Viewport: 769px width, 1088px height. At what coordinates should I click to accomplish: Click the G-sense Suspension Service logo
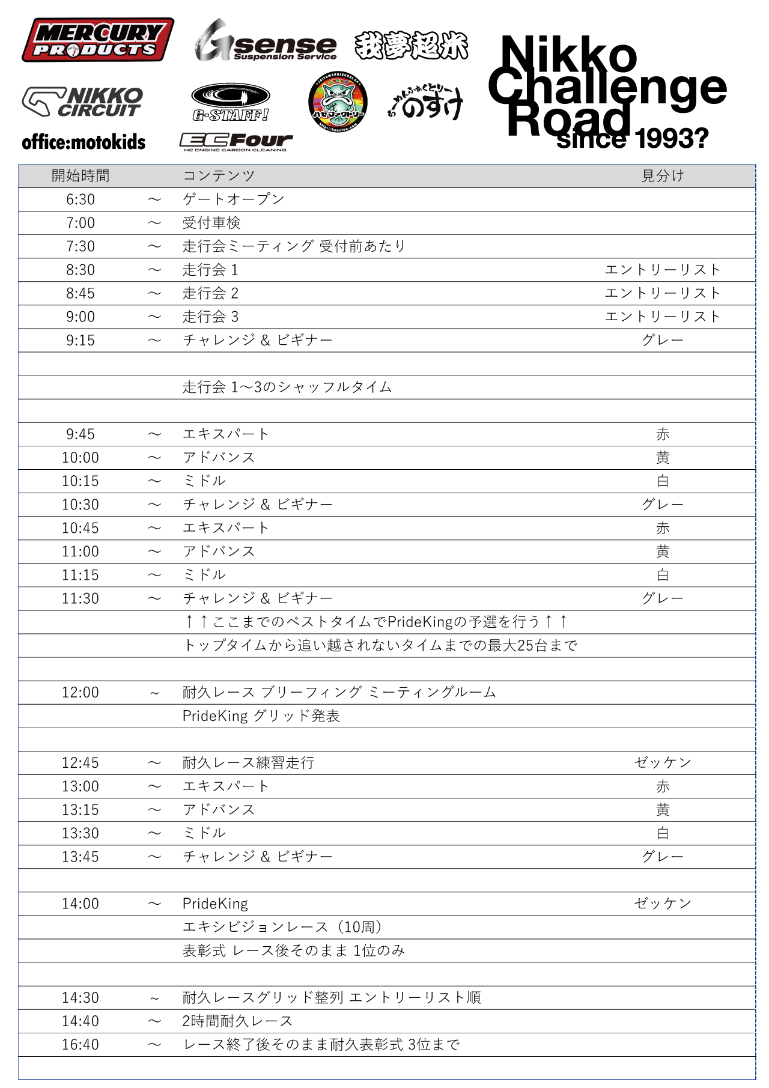[266, 40]
